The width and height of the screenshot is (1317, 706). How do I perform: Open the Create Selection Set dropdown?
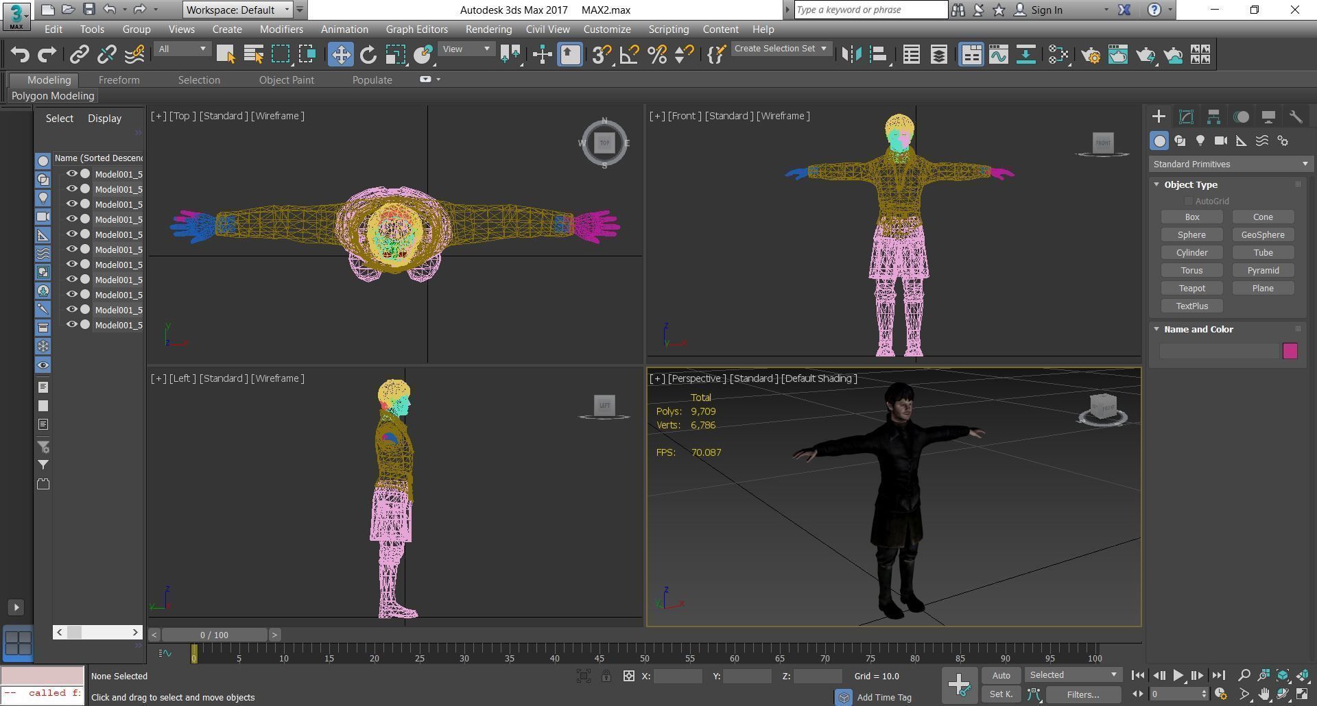[781, 49]
